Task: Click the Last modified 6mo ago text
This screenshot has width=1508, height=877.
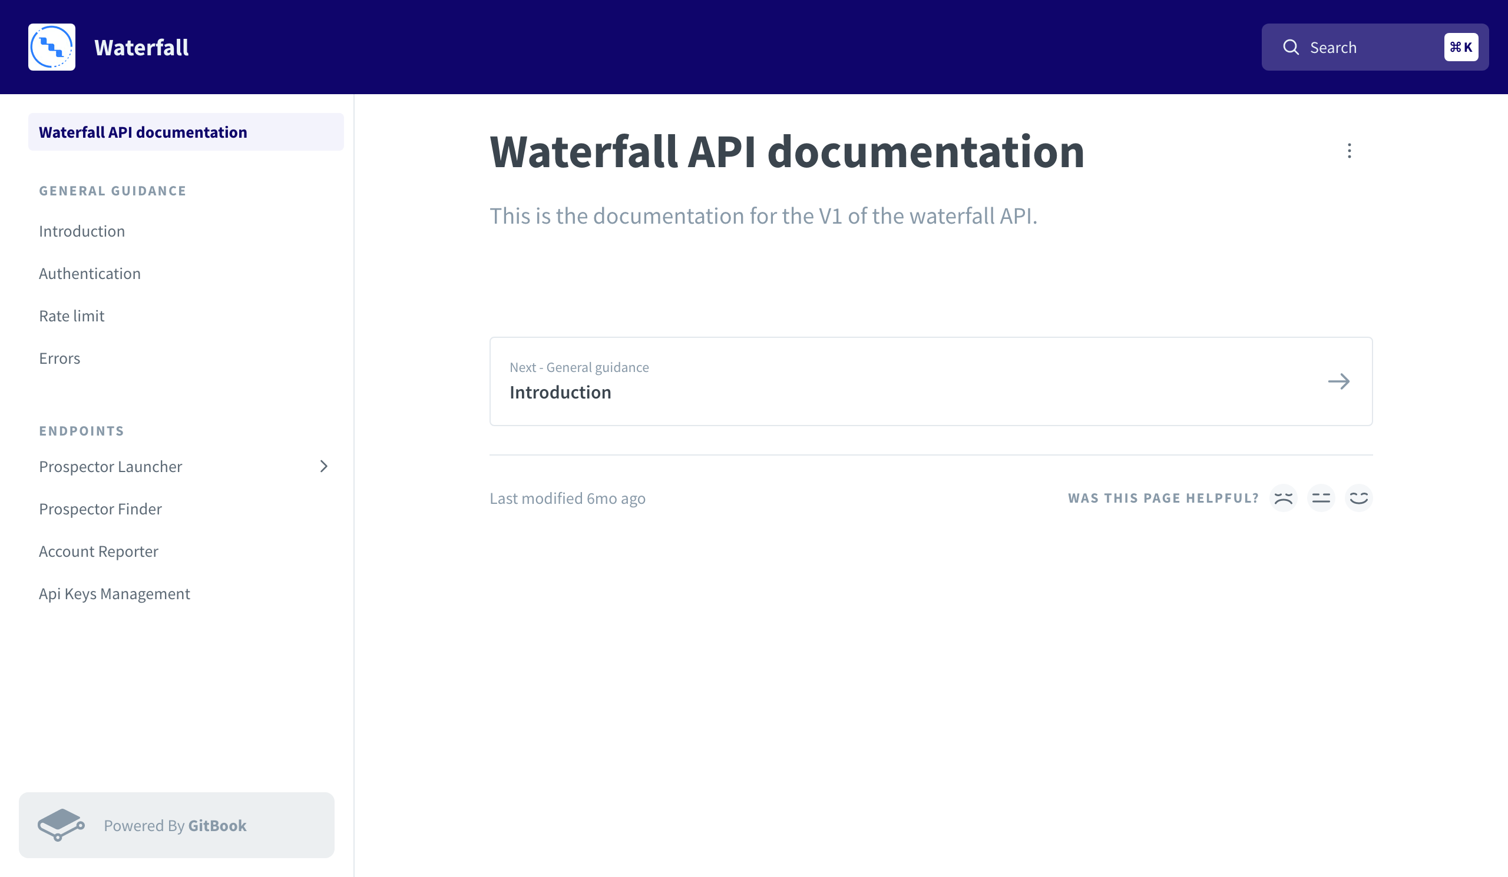Action: [x=567, y=499]
